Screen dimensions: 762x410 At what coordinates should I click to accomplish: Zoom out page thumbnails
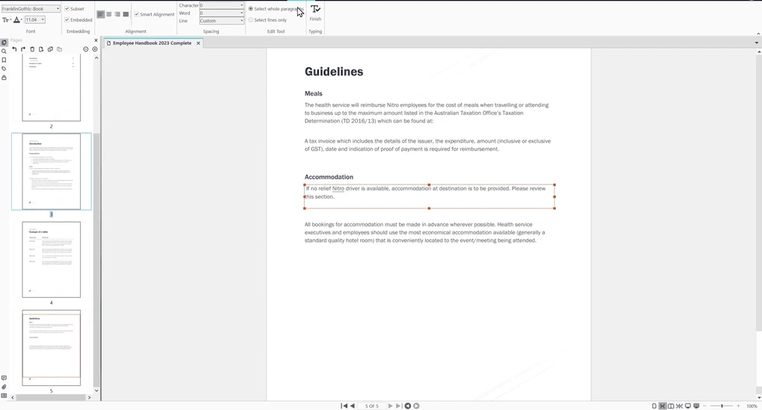(86, 49)
